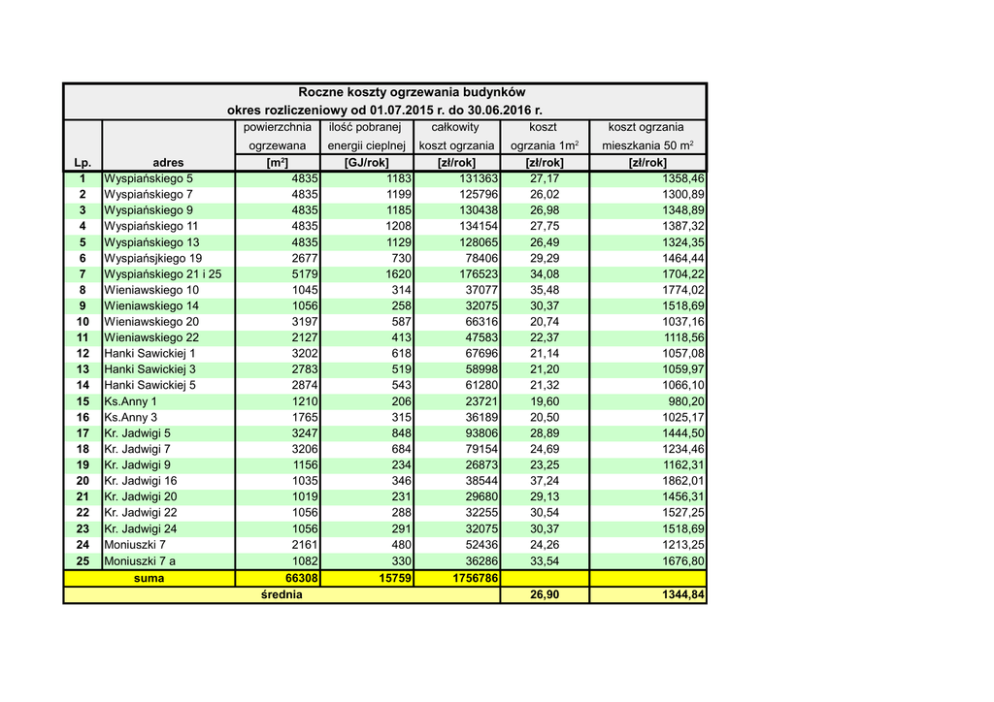
Task: Click the average cost value 26,90
Action: click(x=544, y=594)
